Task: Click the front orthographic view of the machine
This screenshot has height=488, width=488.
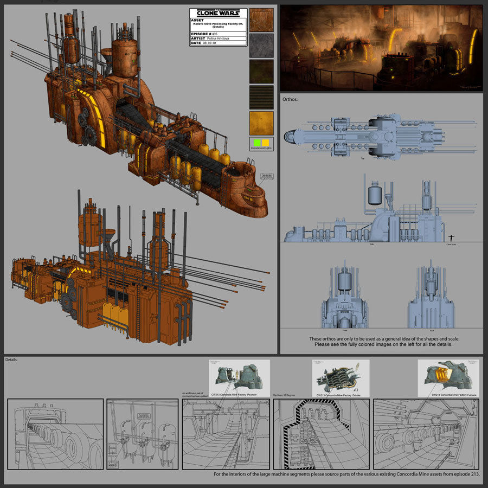Action: 344,294
